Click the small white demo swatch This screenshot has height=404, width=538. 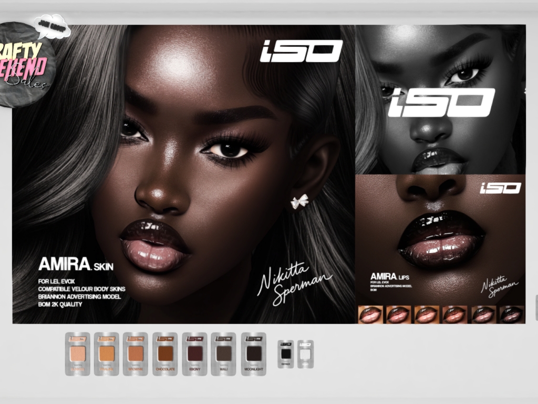pyautogui.click(x=305, y=354)
